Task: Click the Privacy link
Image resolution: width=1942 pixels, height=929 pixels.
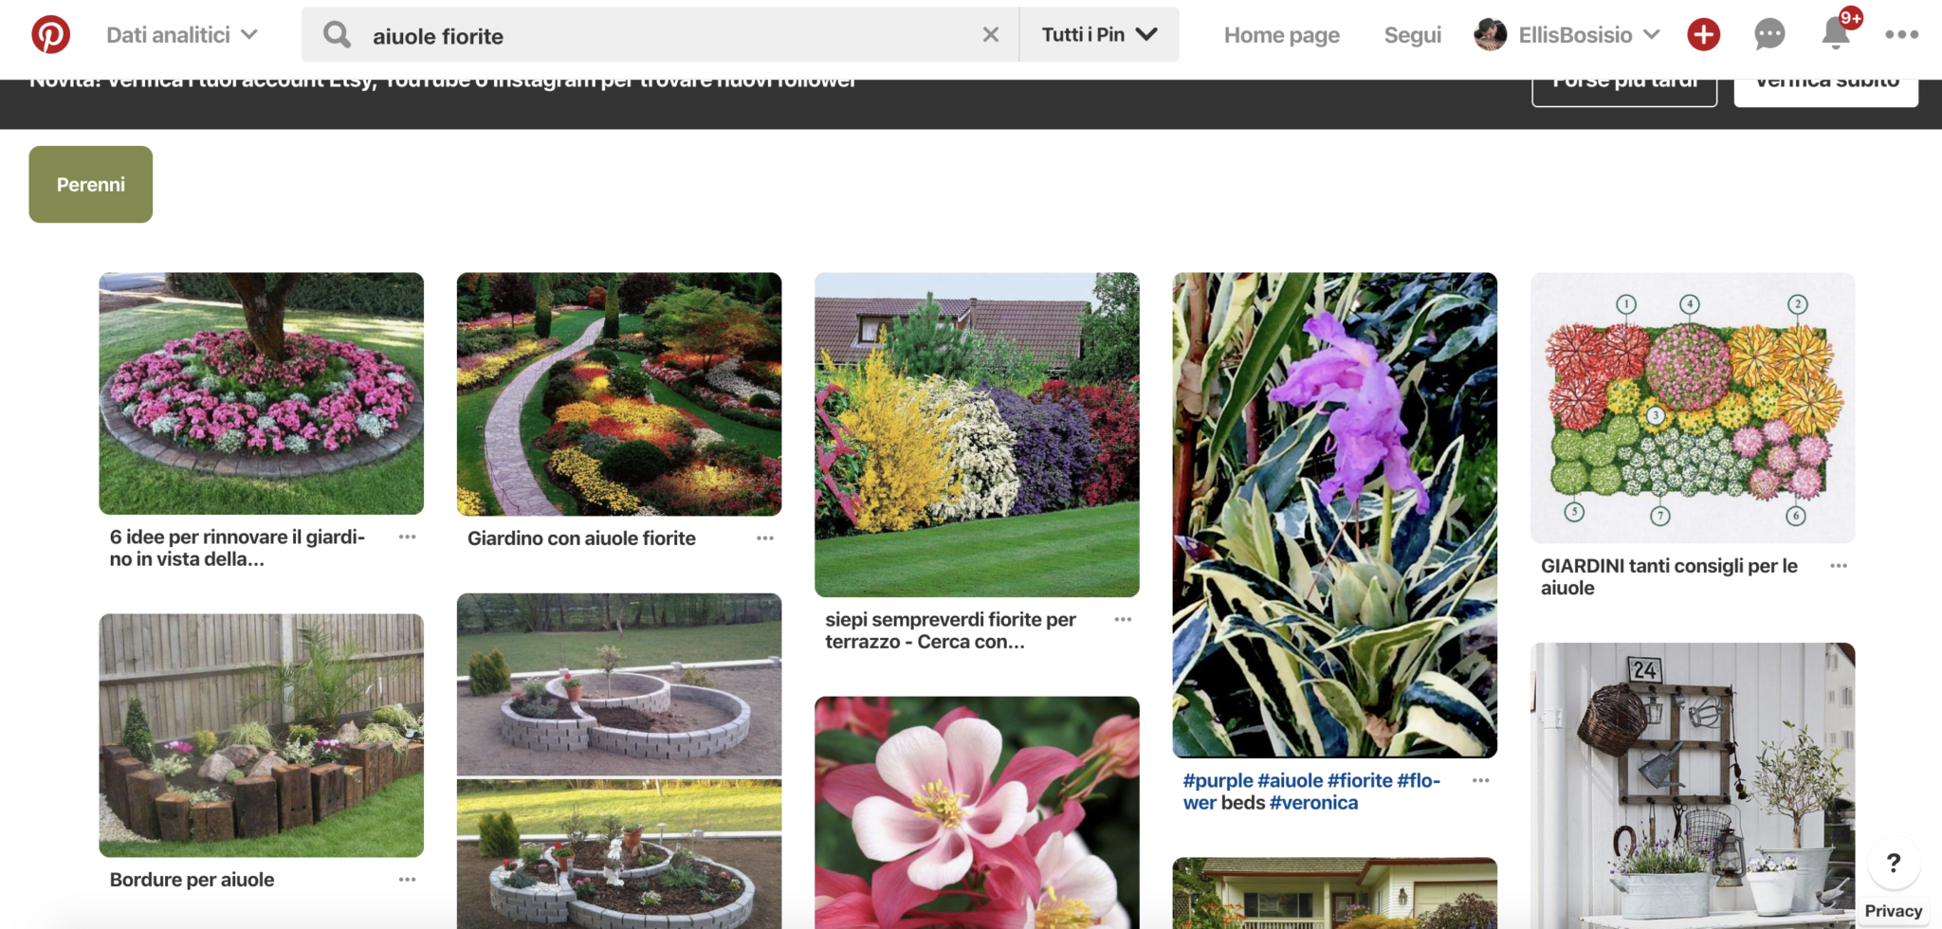Action: click(1893, 911)
